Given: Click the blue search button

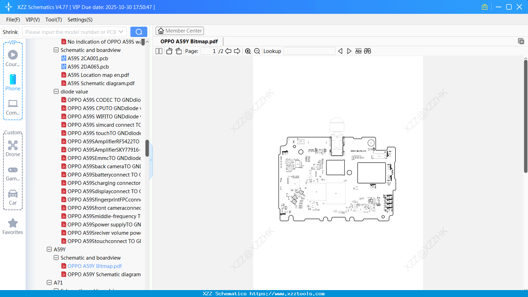Looking at the screenshot, I should (139, 32).
